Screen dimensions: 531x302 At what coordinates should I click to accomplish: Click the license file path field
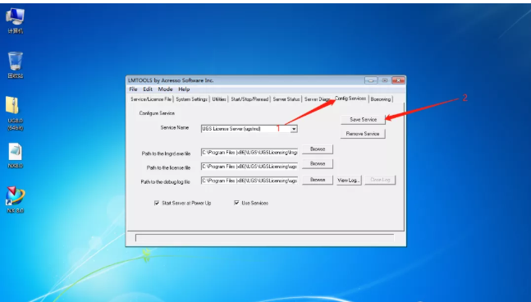click(249, 167)
